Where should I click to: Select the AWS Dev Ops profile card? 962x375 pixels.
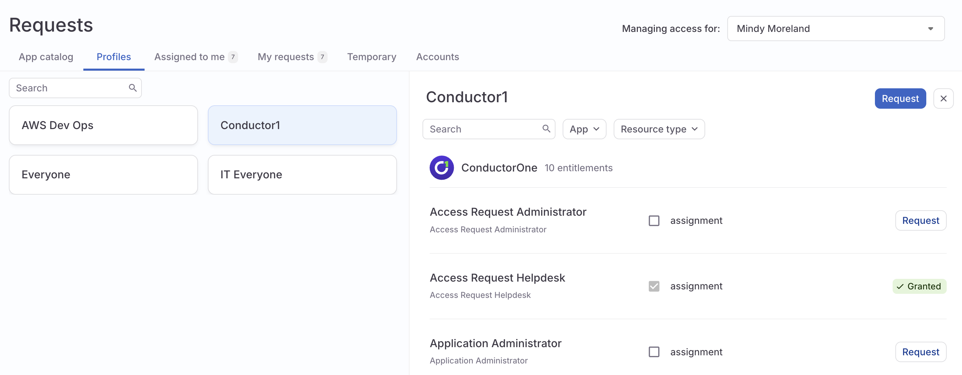[x=103, y=125]
